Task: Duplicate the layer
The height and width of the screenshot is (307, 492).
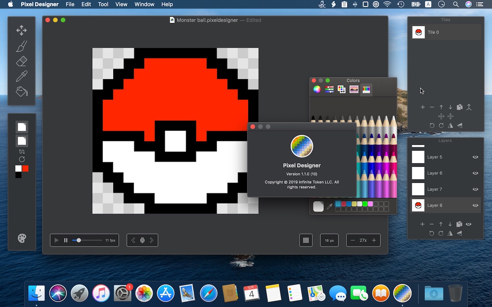Action: pyautogui.click(x=459, y=224)
